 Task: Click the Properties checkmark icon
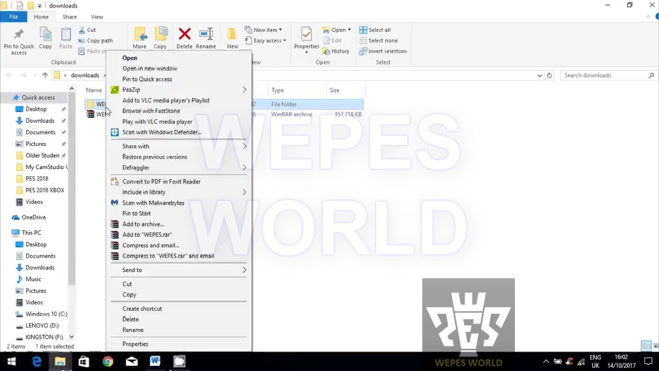[x=306, y=35]
